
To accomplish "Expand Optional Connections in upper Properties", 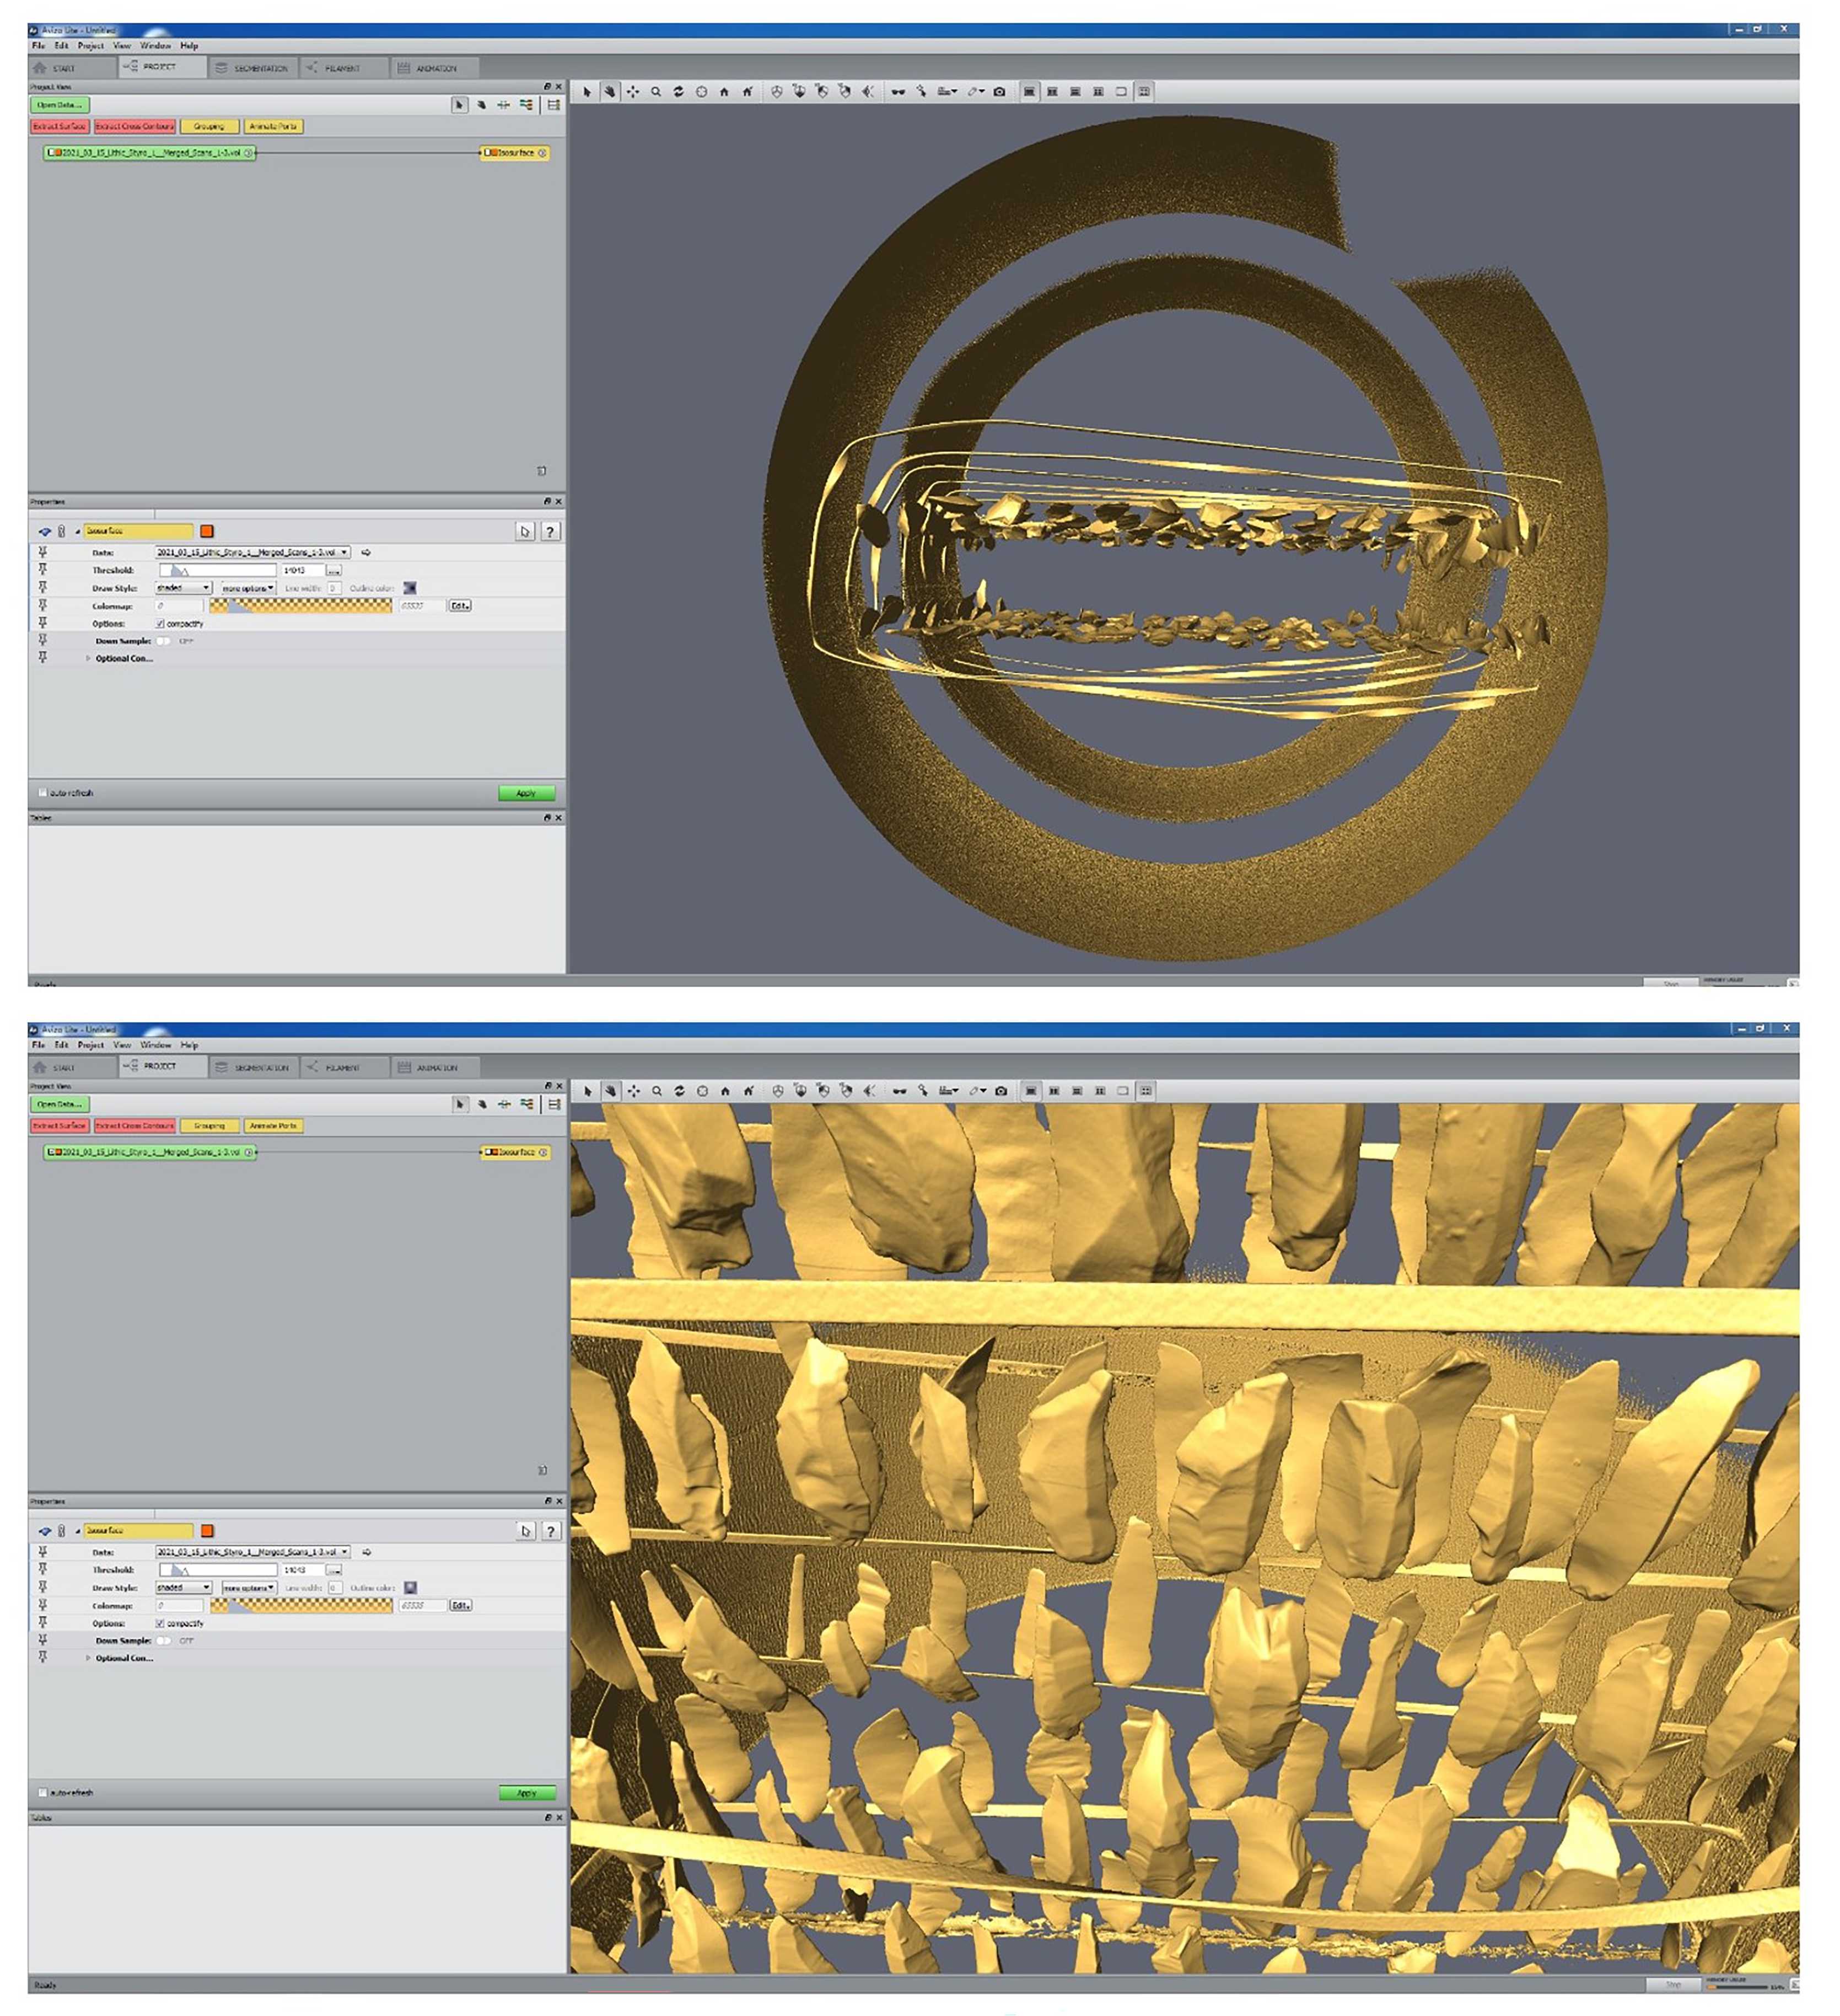I will tap(88, 659).
